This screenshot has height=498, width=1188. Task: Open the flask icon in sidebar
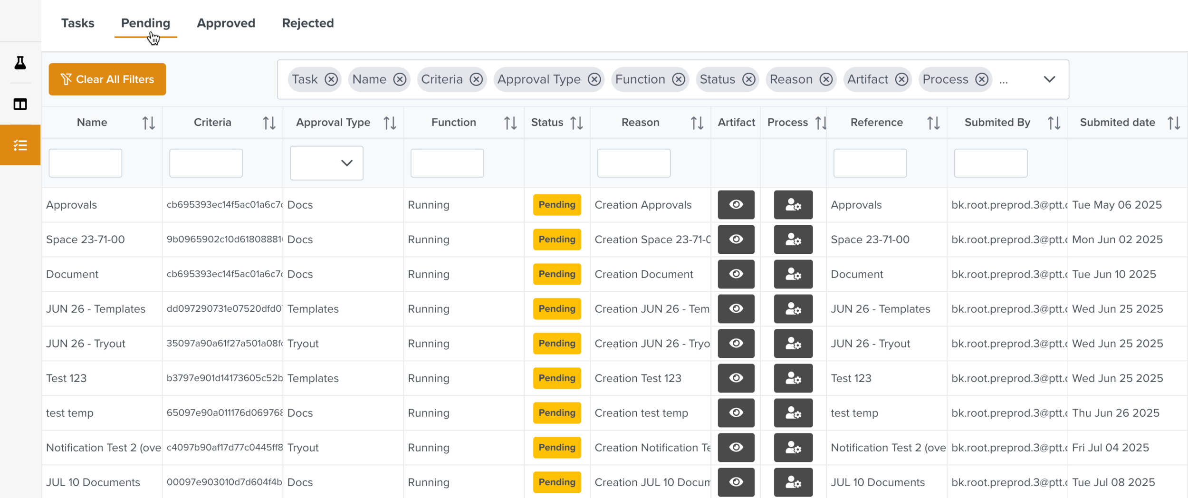(x=20, y=63)
